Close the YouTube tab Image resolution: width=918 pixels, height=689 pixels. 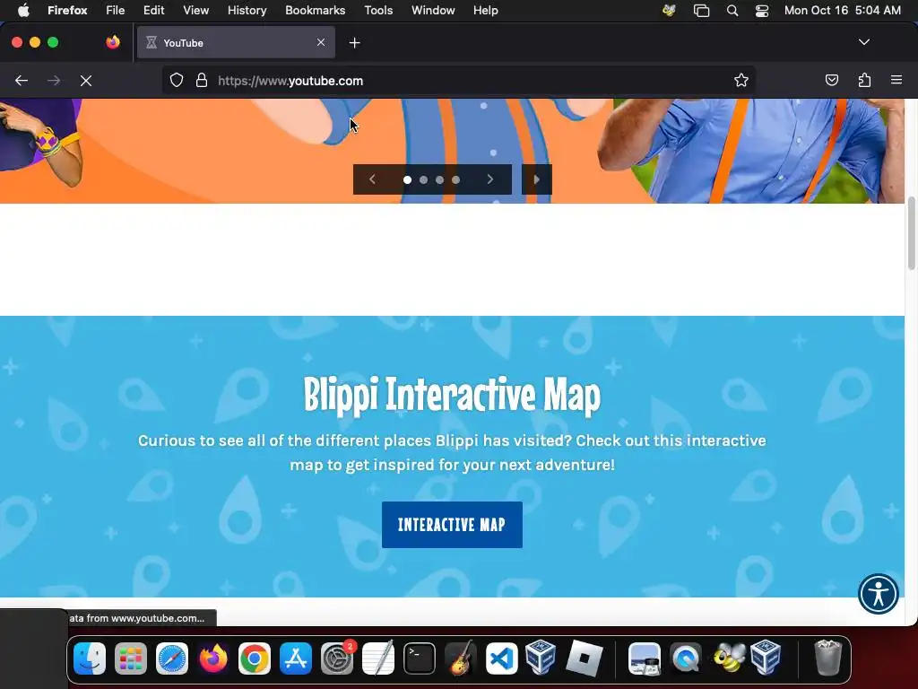(321, 42)
